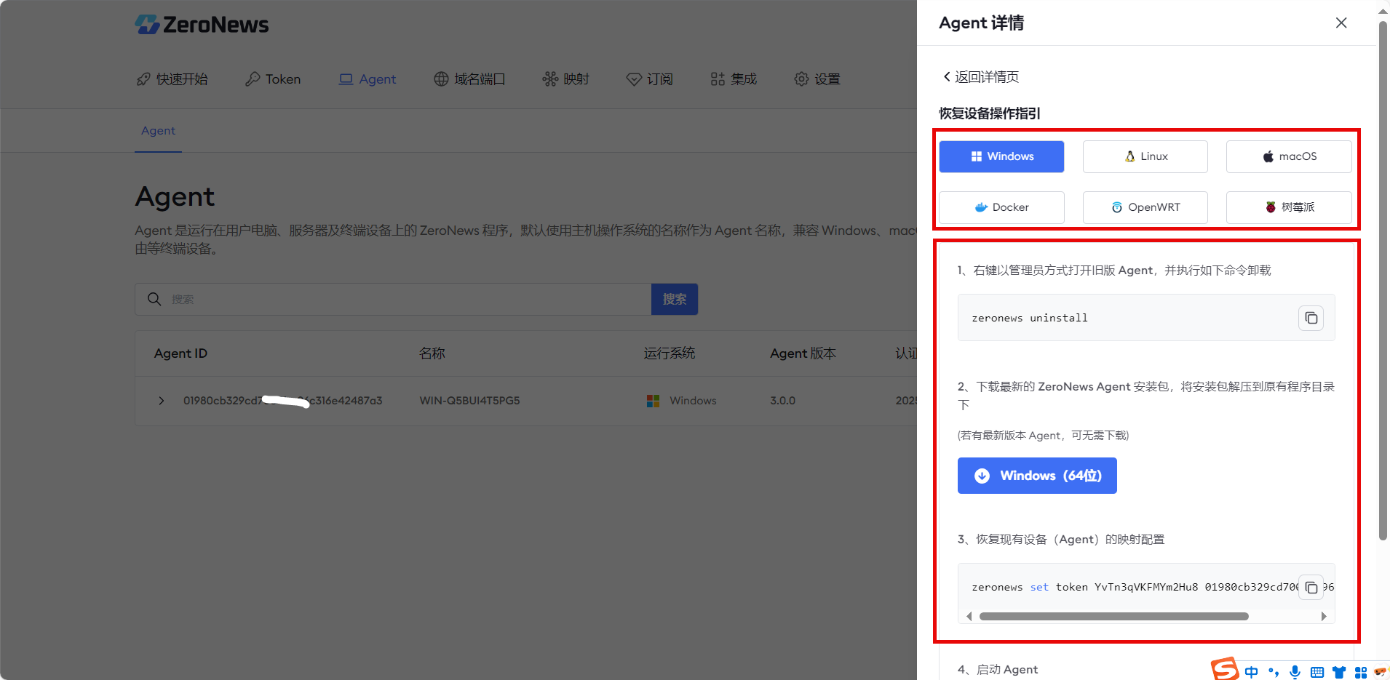Select the Agent sub-tab
Viewport: 1390px width, 680px height.
pyautogui.click(x=158, y=131)
